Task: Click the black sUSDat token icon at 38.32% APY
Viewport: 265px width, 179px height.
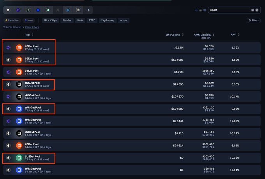Action: (19, 133)
